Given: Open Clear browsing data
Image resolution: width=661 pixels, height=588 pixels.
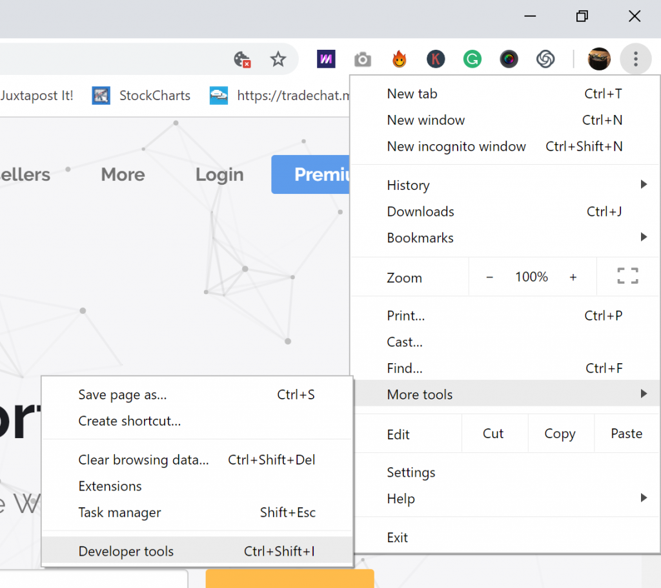Looking at the screenshot, I should click(x=143, y=459).
